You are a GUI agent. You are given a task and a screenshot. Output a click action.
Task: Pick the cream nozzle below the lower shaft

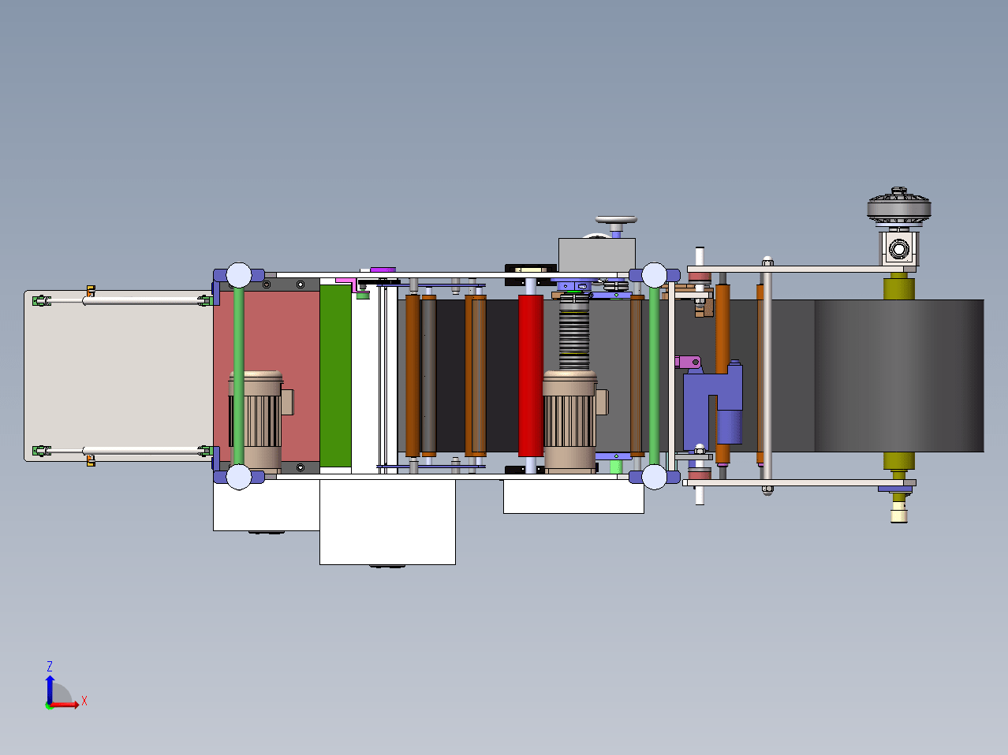pyautogui.click(x=898, y=515)
